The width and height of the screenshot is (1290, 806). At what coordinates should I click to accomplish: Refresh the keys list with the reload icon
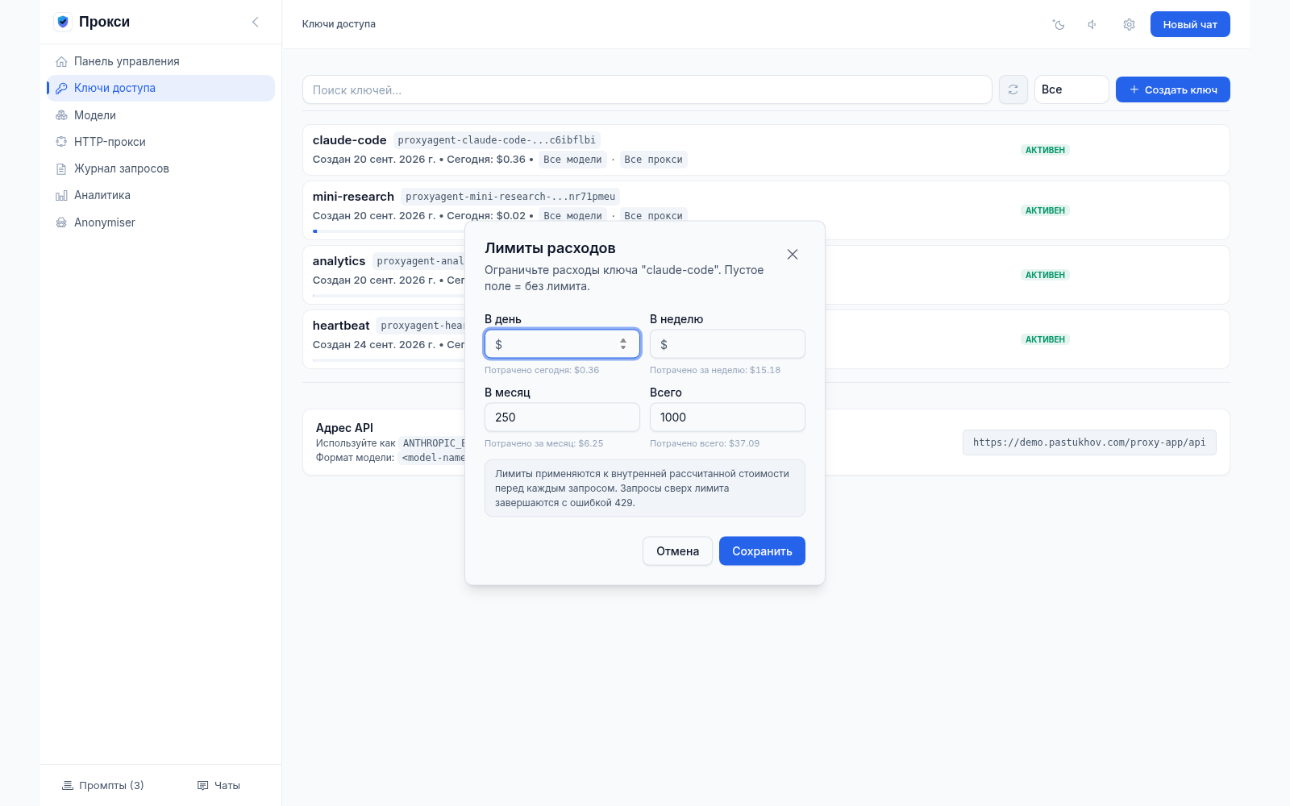pos(1013,89)
